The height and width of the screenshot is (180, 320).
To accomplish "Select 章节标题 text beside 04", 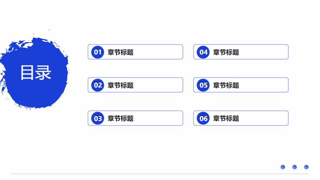I will [226, 52].
